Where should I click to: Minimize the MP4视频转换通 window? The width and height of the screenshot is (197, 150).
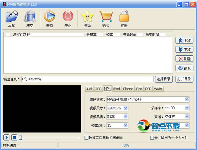coord(179,5)
